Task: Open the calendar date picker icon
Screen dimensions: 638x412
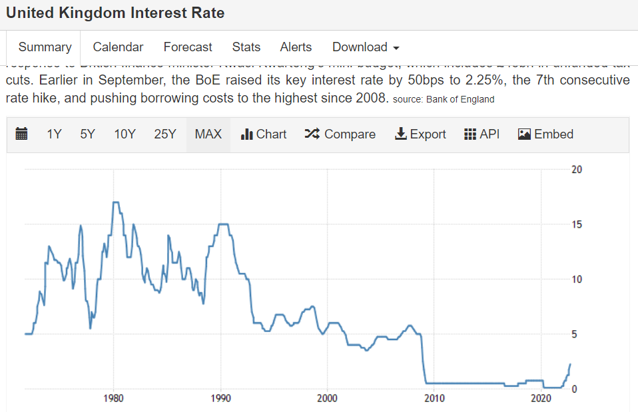Action: click(x=21, y=134)
